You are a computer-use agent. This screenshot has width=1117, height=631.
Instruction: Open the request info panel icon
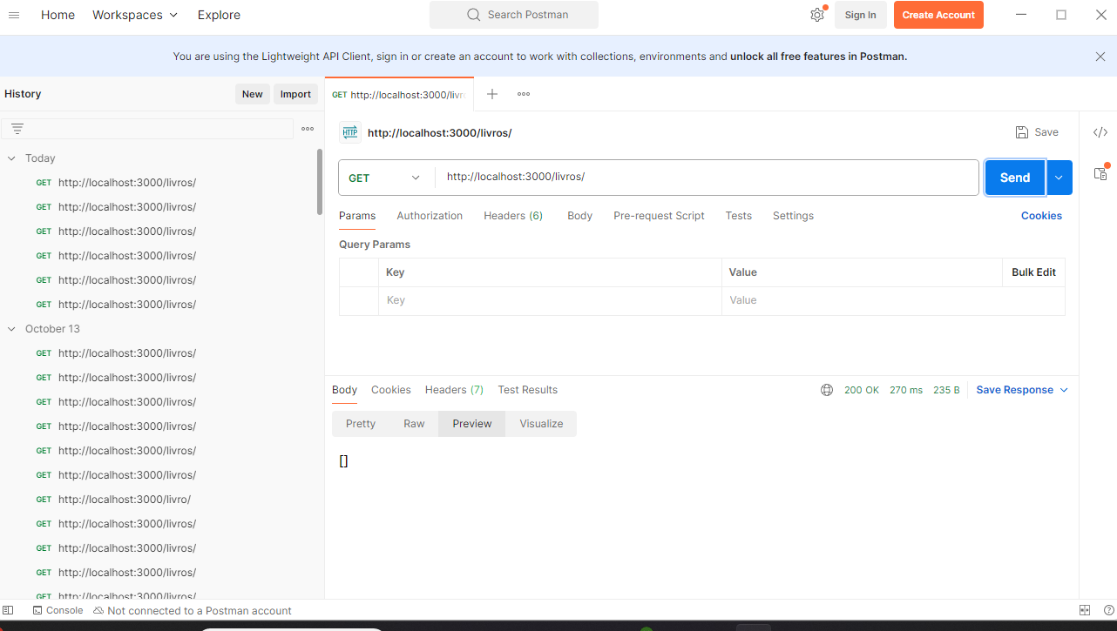pos(1100,173)
